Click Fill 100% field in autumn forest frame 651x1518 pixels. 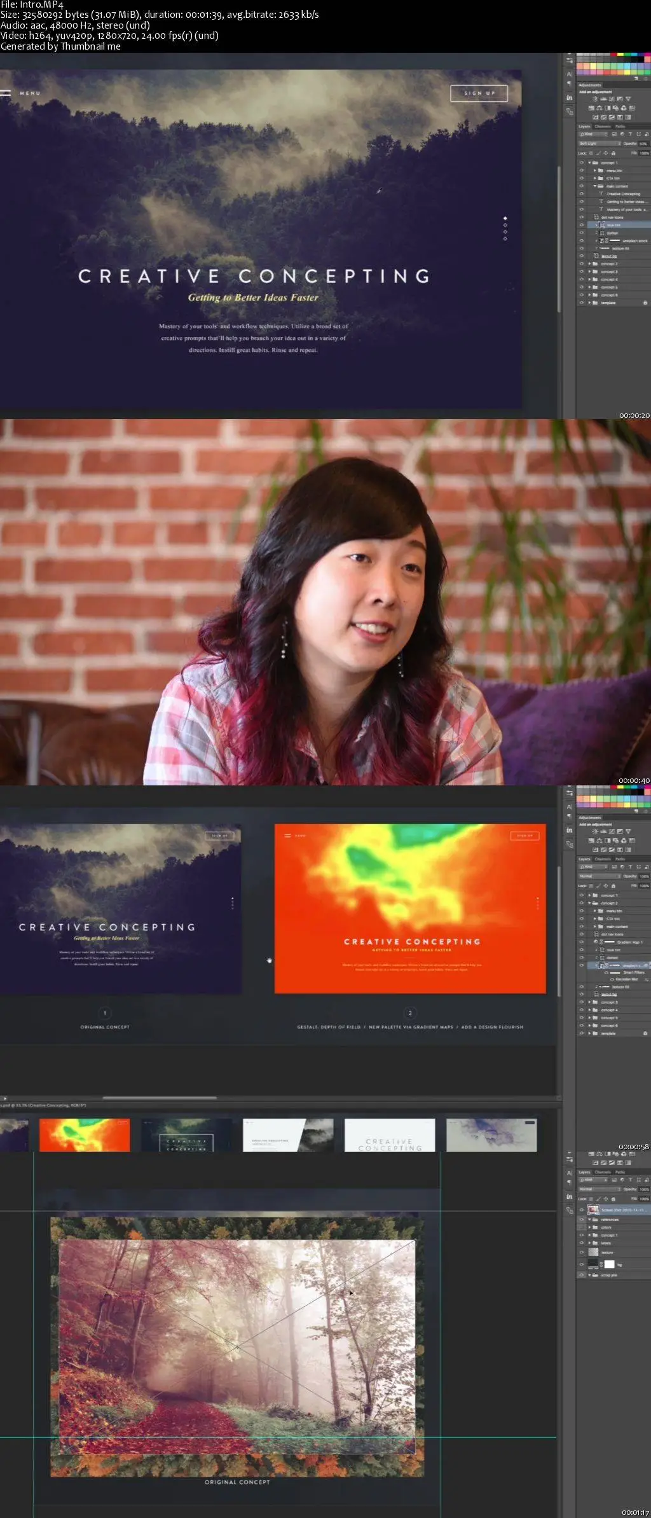(644, 1199)
